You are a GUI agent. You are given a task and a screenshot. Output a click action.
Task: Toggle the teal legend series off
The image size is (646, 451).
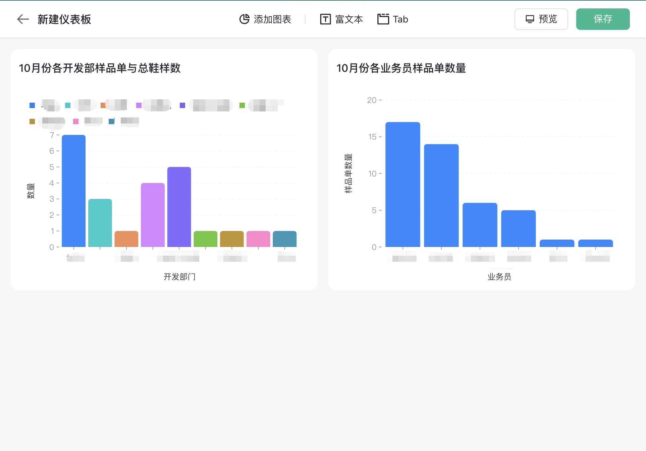67,105
